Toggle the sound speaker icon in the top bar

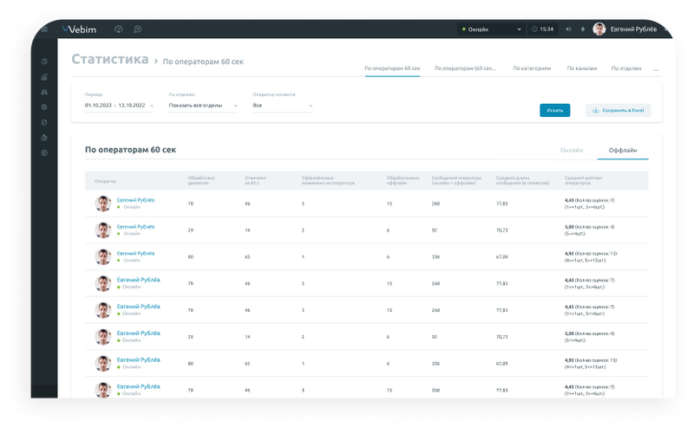(x=568, y=29)
